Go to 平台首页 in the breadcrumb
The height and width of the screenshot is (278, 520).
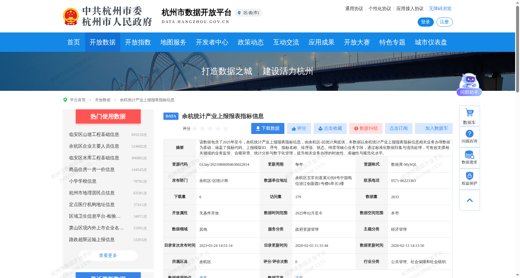pyautogui.click(x=78, y=100)
